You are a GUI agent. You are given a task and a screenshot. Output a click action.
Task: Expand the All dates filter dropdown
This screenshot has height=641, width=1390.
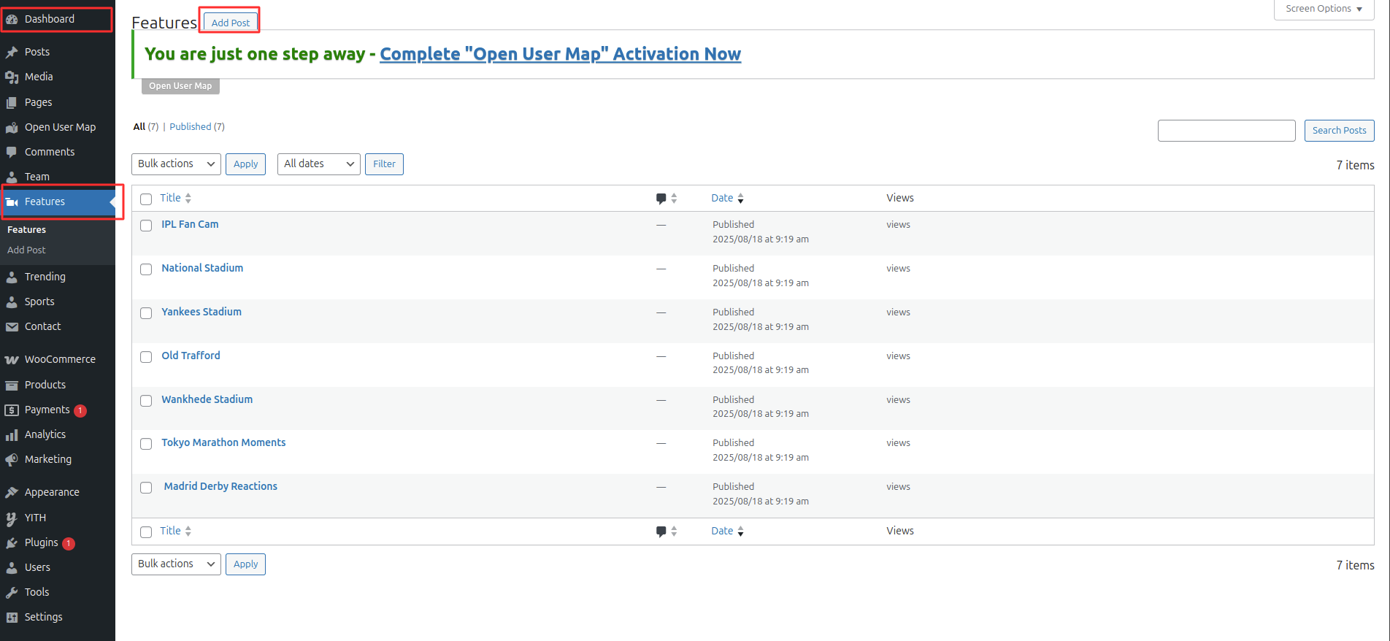pos(318,164)
